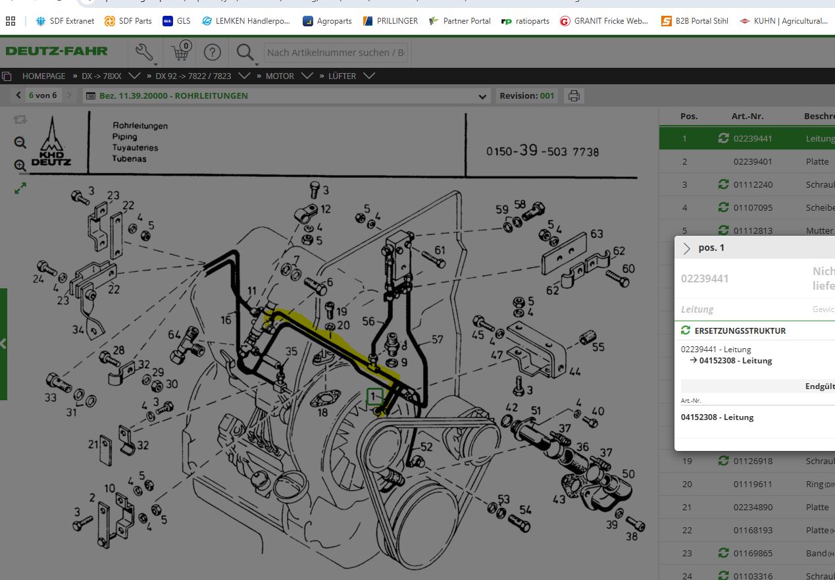Click the help question mark icon
Screen dimensions: 835x580
click(x=212, y=52)
